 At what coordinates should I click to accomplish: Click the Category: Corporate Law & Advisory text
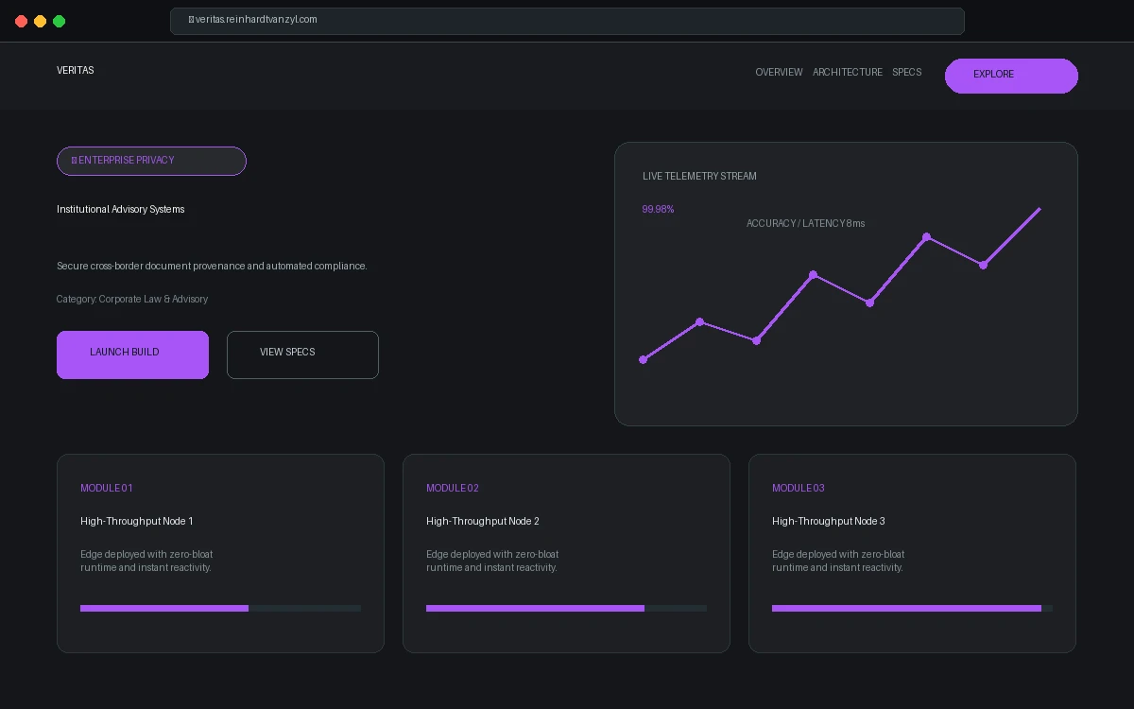[132, 300]
